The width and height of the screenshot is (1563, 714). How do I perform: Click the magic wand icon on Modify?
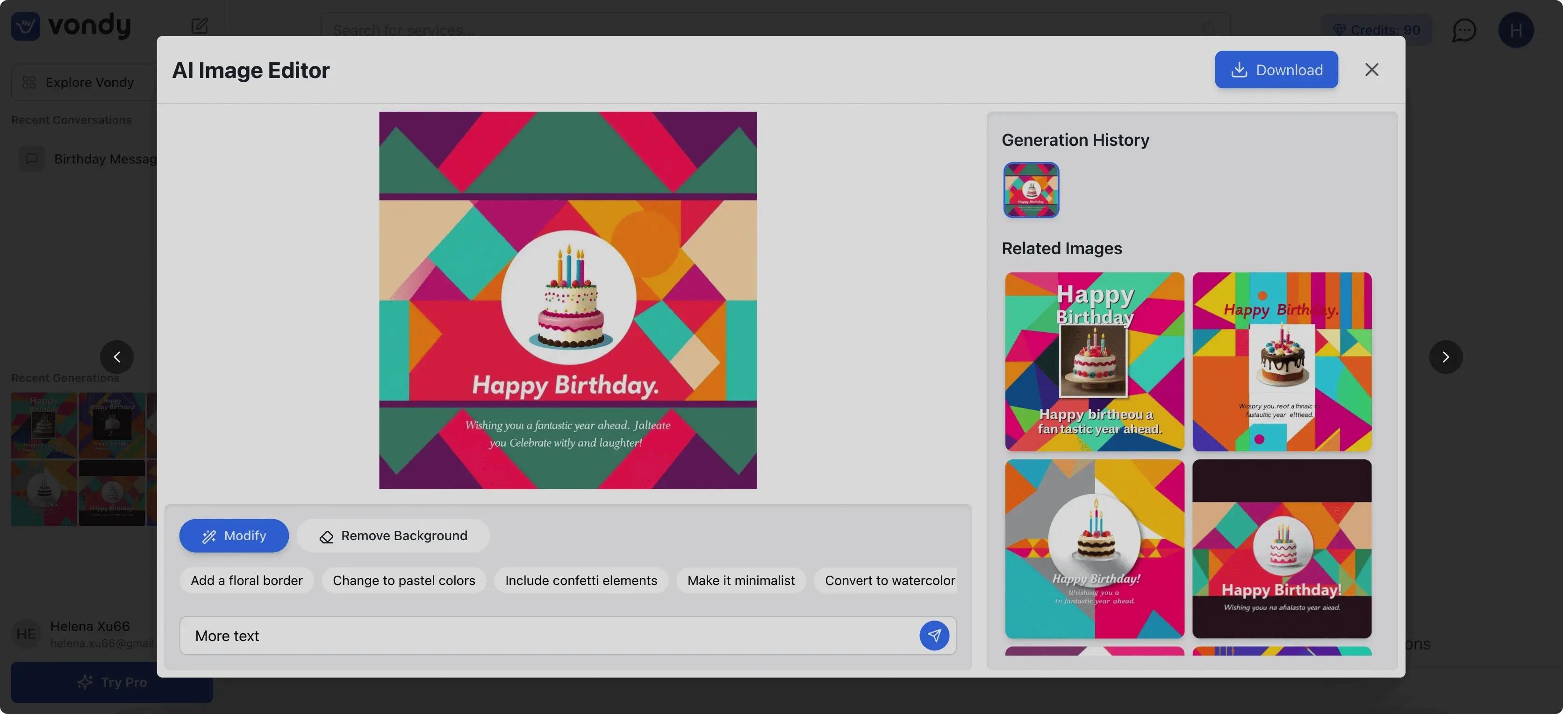pos(209,536)
